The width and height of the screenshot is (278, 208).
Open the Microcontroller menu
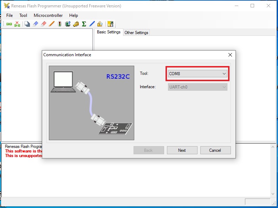coord(48,15)
